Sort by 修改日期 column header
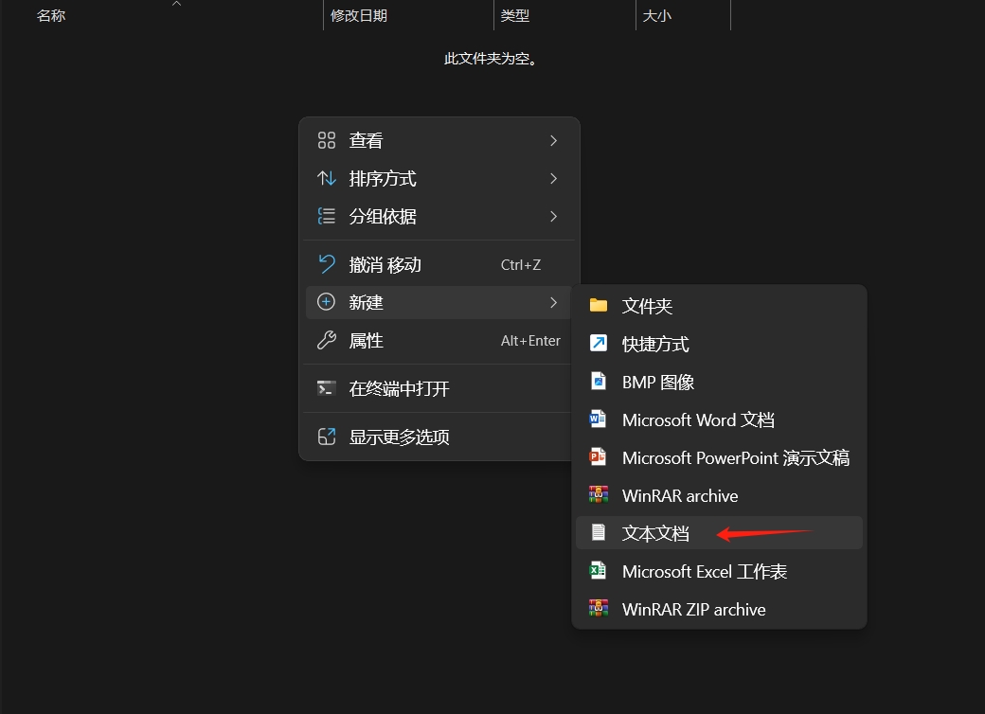 359,16
